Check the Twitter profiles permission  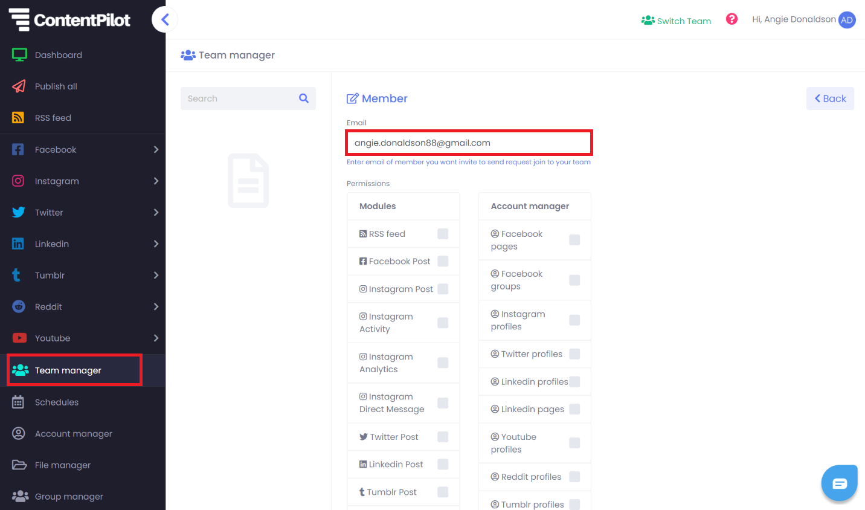(x=574, y=354)
